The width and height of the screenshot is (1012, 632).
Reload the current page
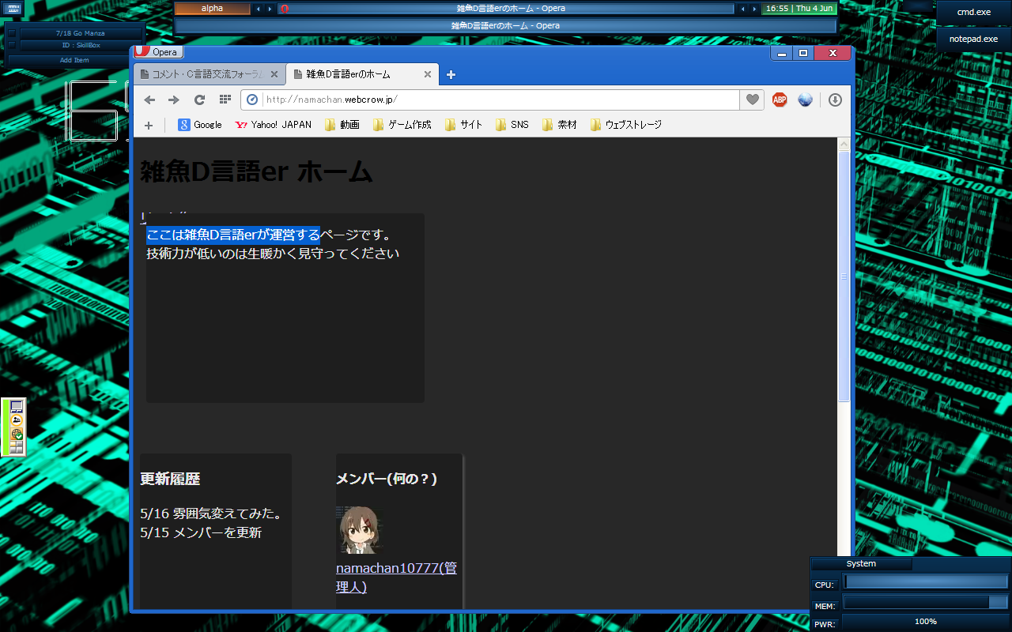point(199,100)
